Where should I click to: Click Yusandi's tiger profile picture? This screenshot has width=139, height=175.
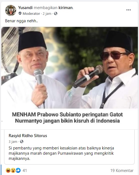11,10
